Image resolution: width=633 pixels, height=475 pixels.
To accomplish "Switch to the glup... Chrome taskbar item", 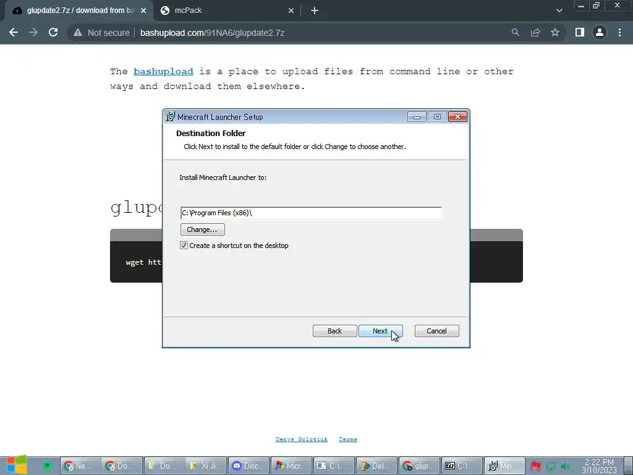I will click(419, 466).
